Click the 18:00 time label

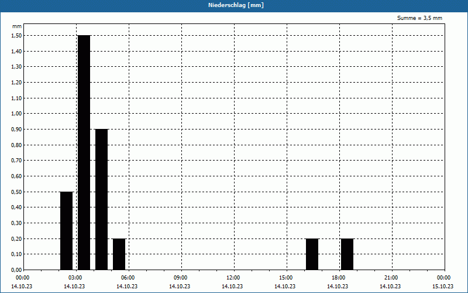(x=339, y=278)
